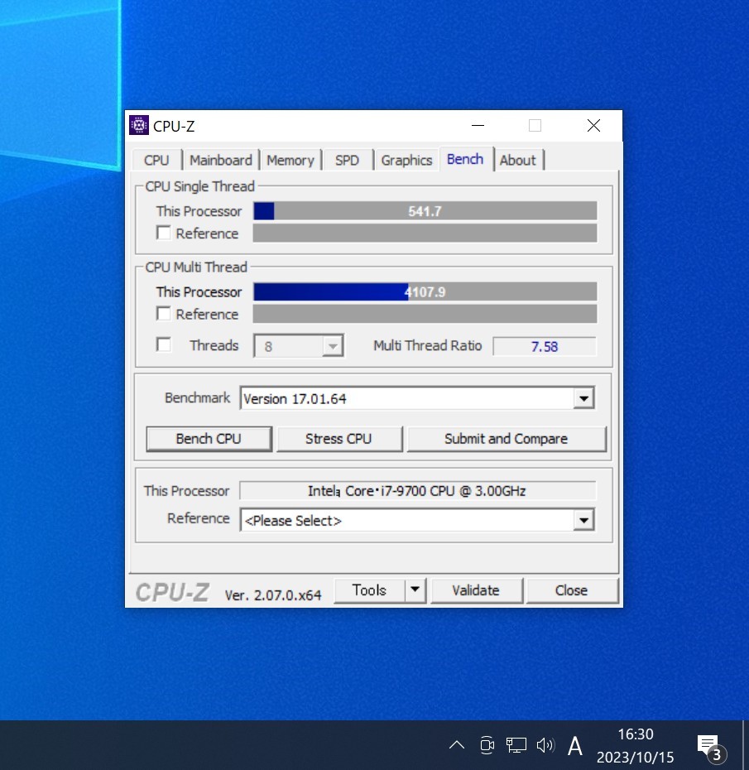Screen dimensions: 749x770
Task: Click Show desktop strip at taskbar edge
Action: pos(746,745)
